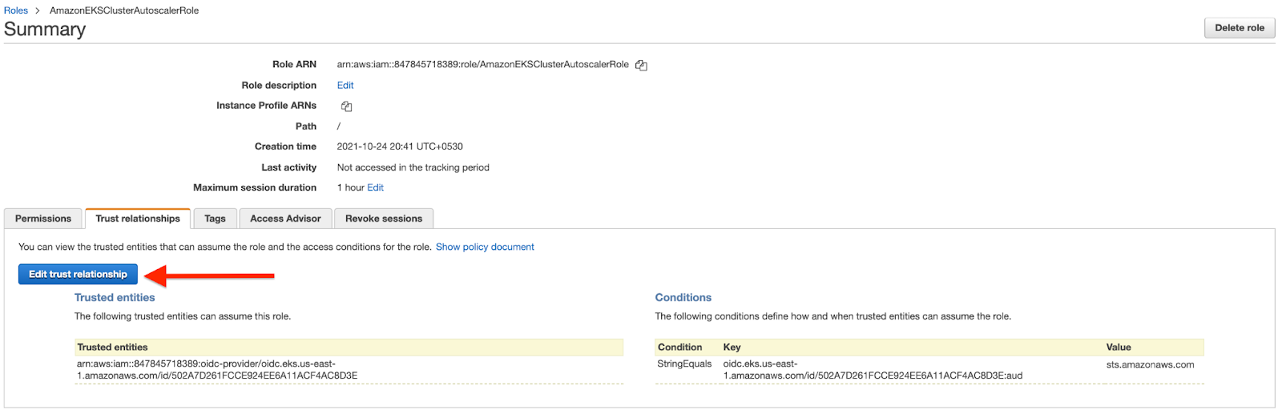Click the Condition column header
The height and width of the screenshot is (418, 1282).
[679, 347]
